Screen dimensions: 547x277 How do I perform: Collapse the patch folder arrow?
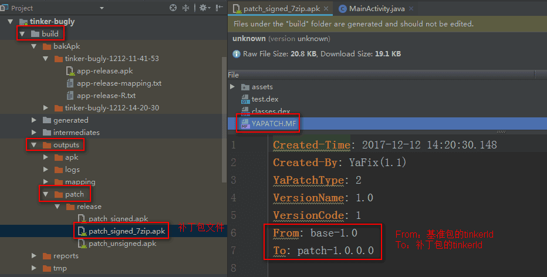click(46, 194)
